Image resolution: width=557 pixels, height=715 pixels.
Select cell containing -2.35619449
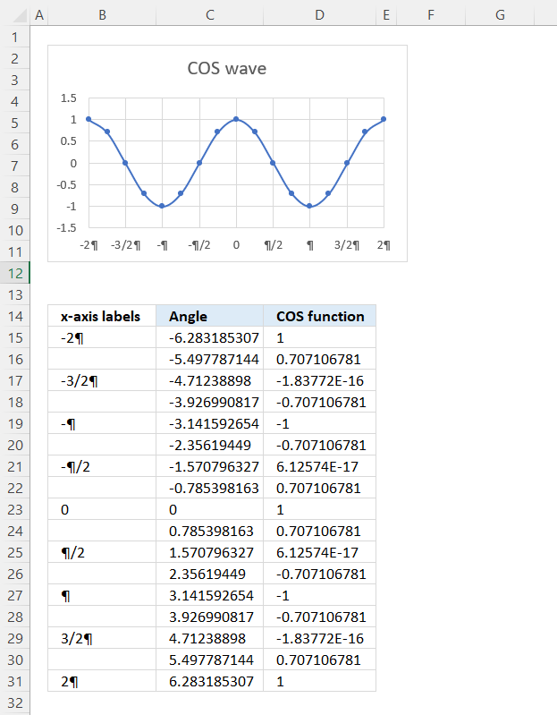(209, 445)
